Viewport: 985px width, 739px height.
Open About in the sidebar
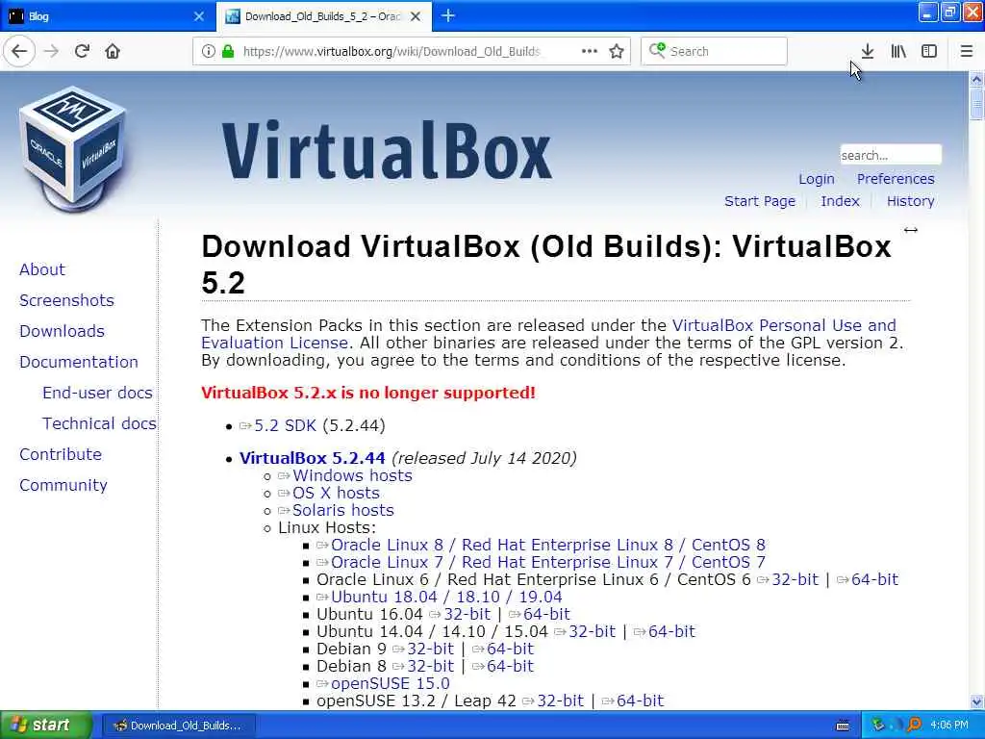pyautogui.click(x=42, y=269)
